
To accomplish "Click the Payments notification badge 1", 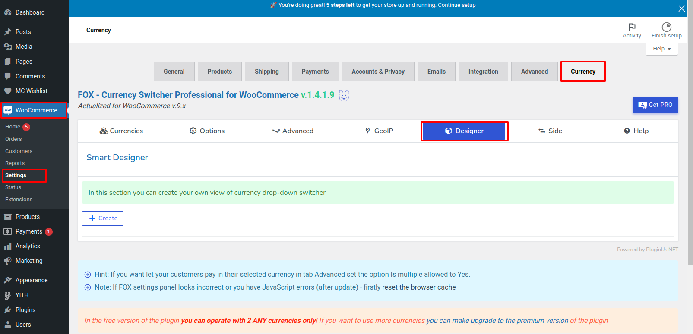I will 49,231.
